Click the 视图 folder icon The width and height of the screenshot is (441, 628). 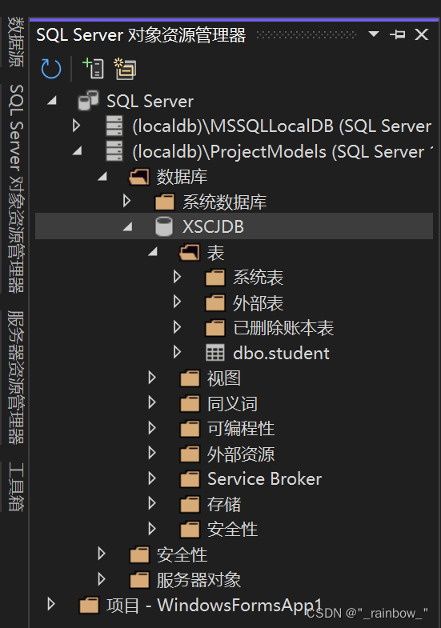[190, 378]
